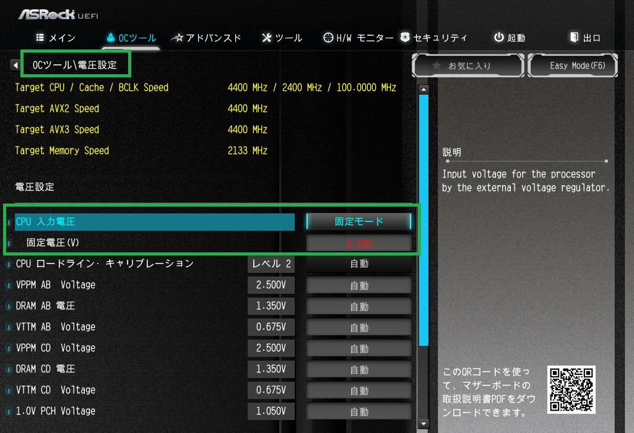Select the VPPM CD Voltage label

[x=55, y=348]
